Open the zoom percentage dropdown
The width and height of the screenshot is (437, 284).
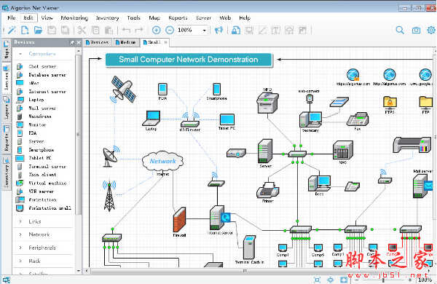(x=204, y=30)
